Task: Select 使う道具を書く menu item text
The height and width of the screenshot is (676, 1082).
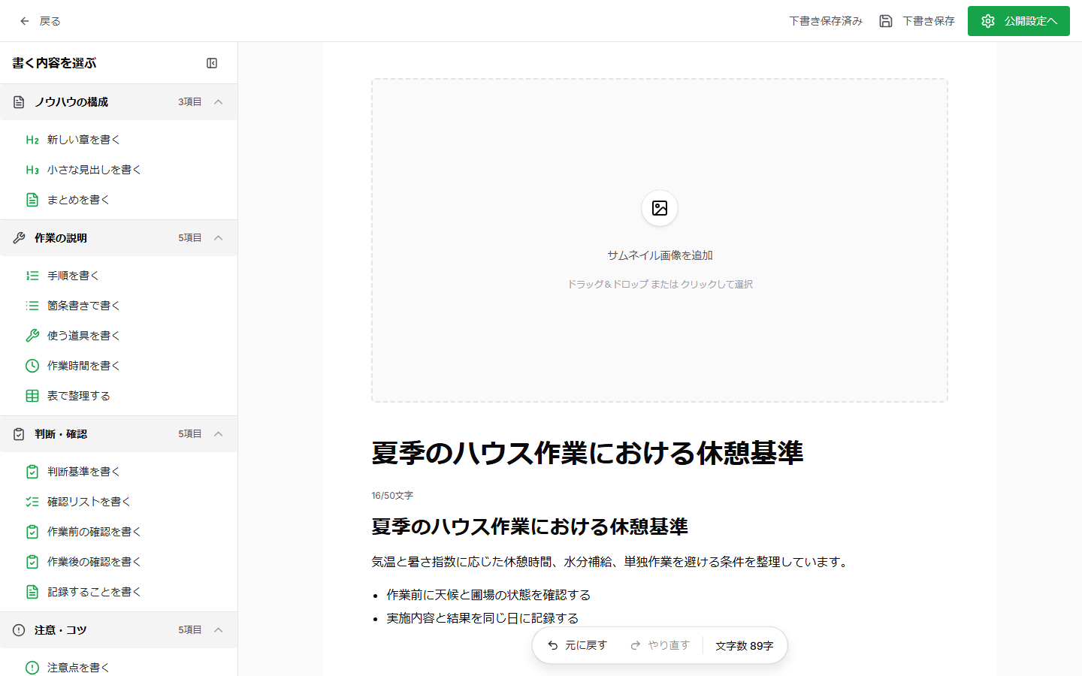Action: [x=83, y=336]
